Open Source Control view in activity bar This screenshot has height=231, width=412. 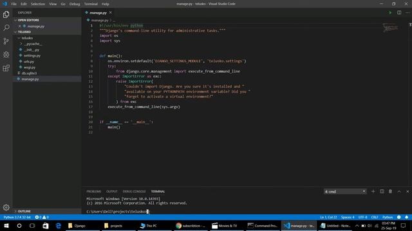(x=6, y=41)
